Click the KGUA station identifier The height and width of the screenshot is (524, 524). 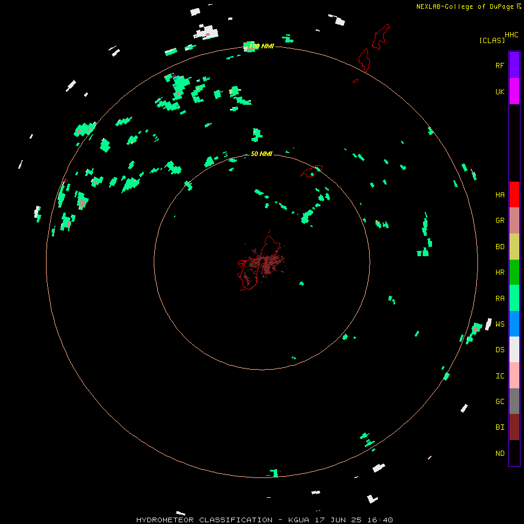299,520
